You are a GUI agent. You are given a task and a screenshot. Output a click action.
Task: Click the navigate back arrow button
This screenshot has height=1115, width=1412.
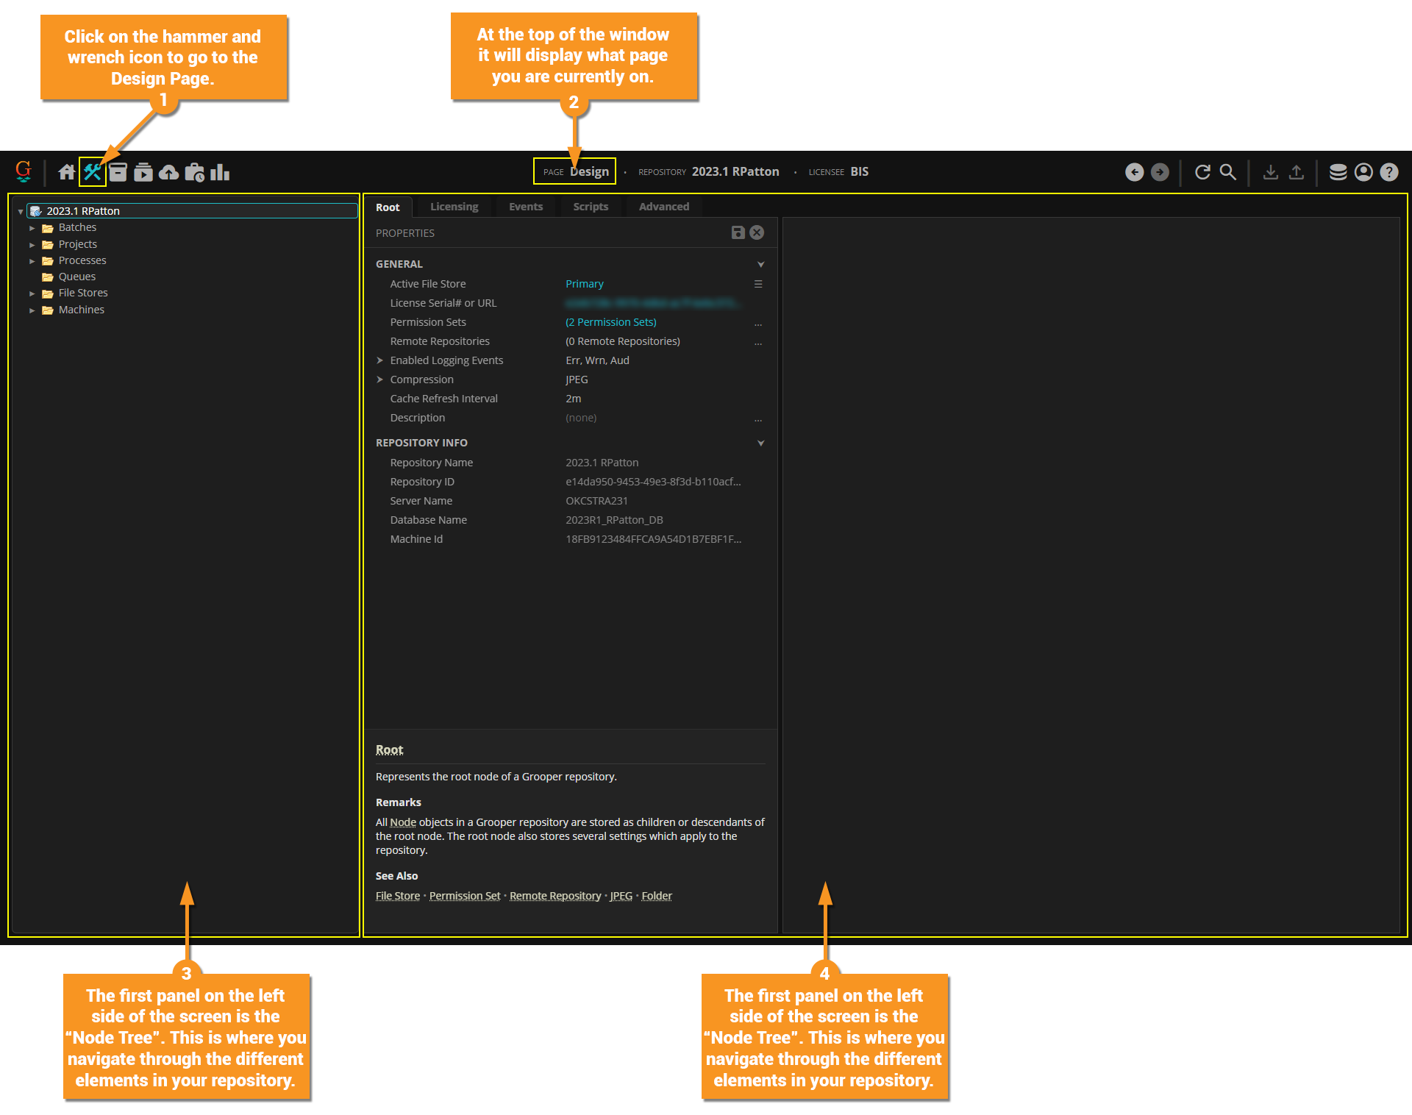[1135, 172]
